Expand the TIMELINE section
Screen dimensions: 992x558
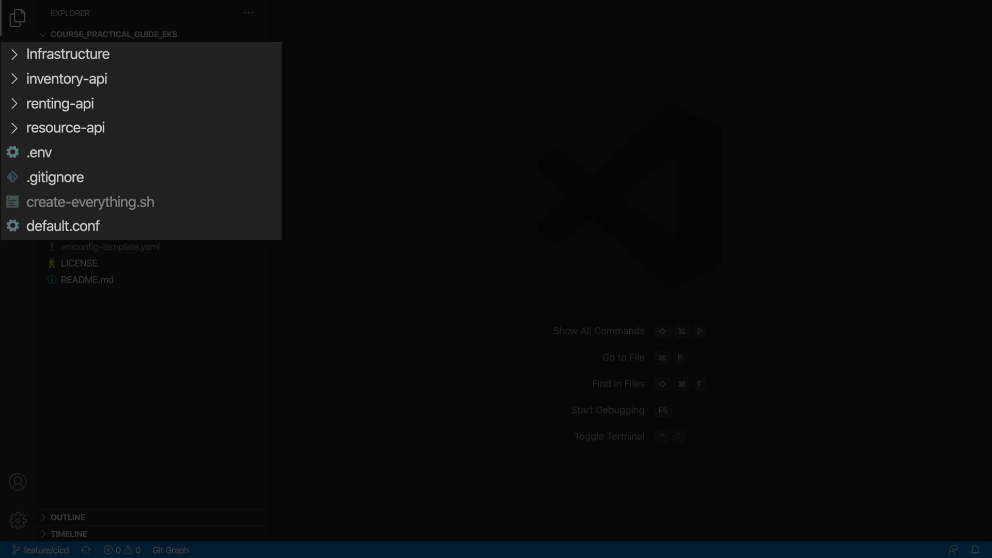click(x=69, y=534)
